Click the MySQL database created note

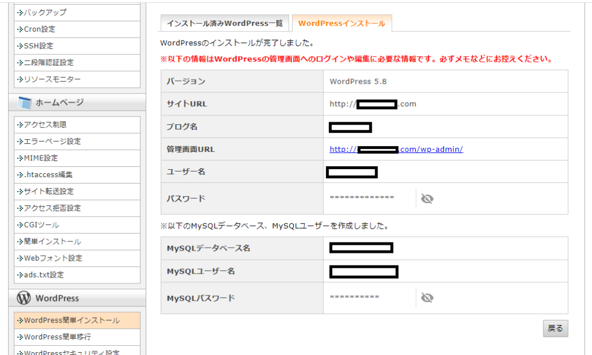point(275,226)
